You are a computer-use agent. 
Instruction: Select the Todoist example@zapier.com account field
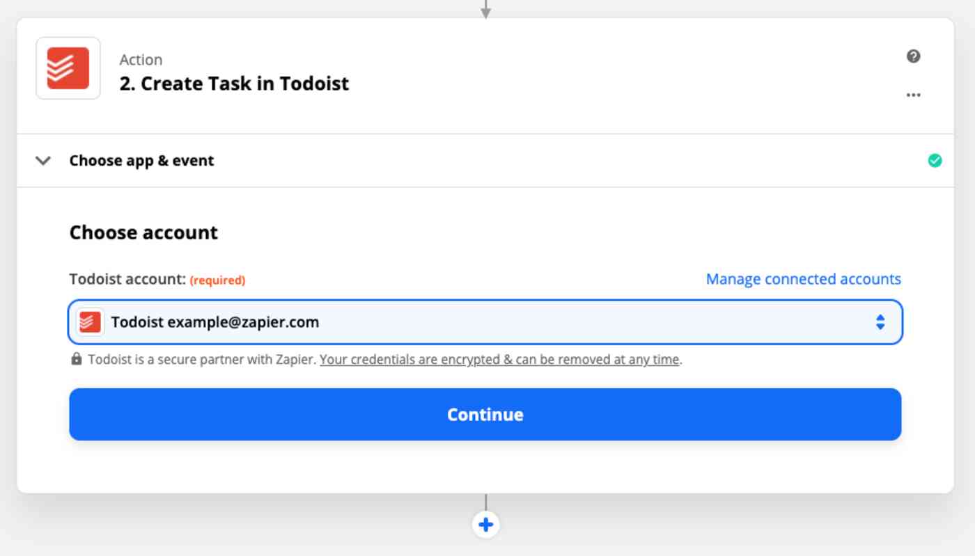[x=485, y=322]
